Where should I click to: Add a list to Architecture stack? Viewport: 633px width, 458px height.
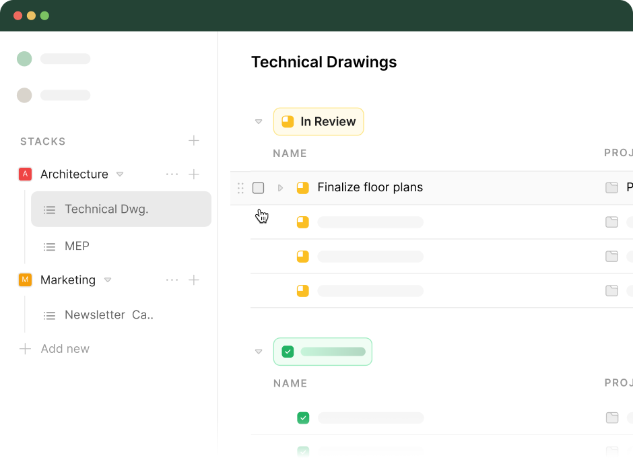point(194,174)
